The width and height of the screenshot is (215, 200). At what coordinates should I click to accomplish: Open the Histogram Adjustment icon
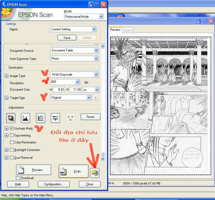[x=26, y=118]
